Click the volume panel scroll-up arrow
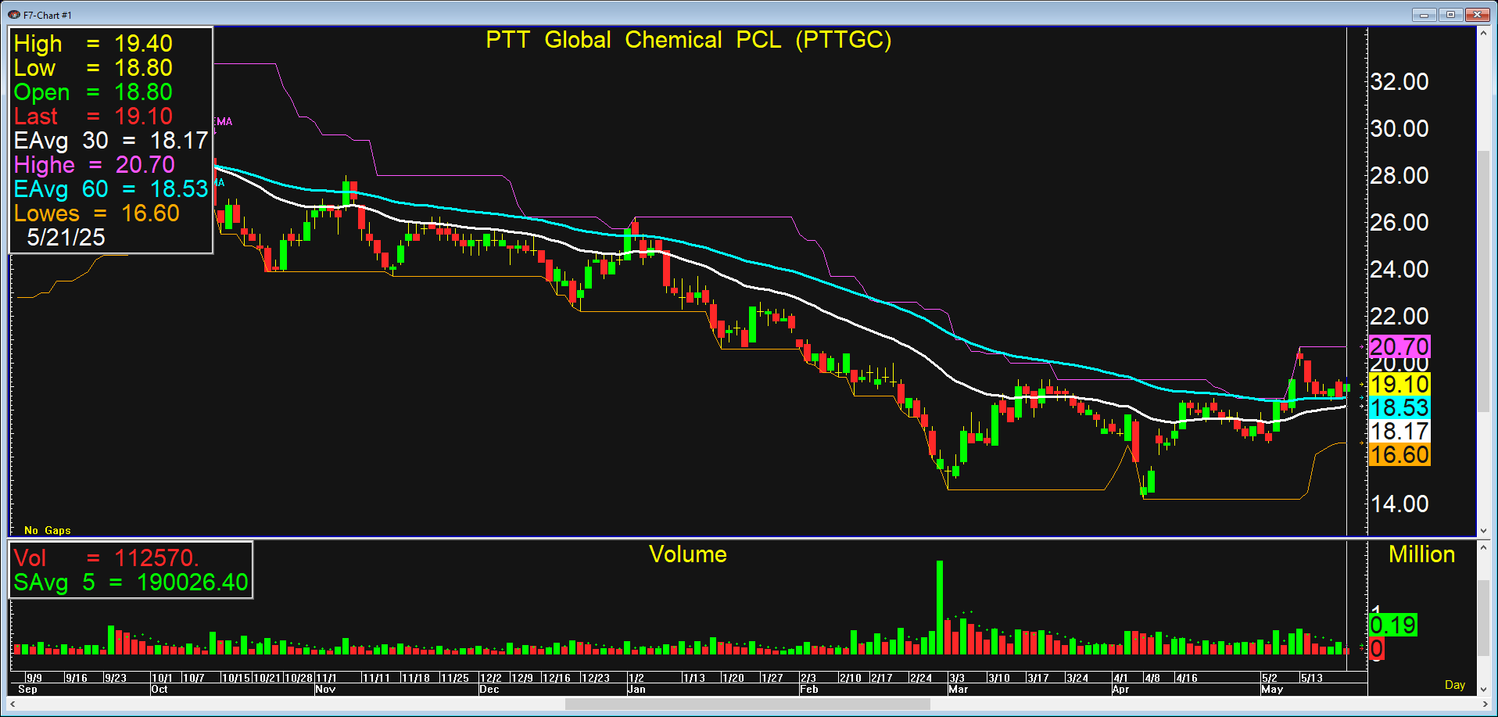Viewport: 1498px width, 717px height. tap(1483, 548)
